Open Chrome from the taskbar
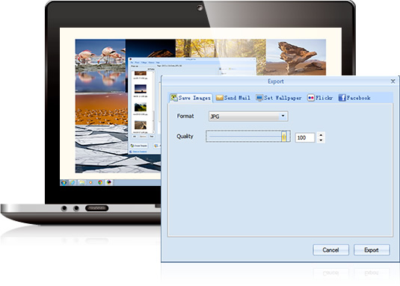400x286 pixels. [x=100, y=182]
